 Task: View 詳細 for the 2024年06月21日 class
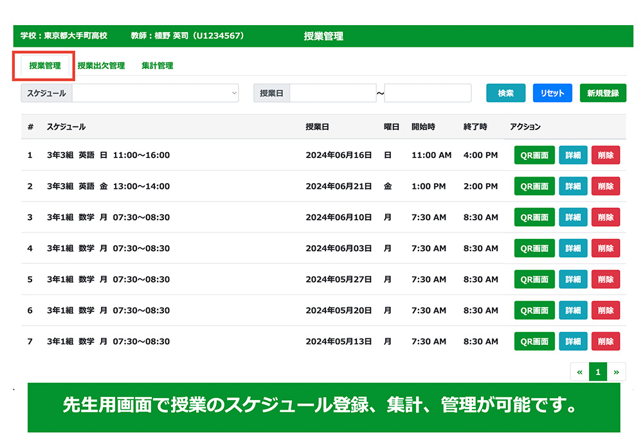[x=573, y=186]
